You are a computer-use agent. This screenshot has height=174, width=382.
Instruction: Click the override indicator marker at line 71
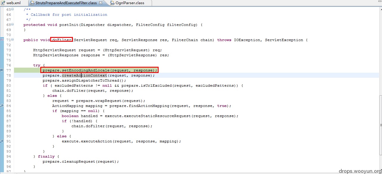2,40
